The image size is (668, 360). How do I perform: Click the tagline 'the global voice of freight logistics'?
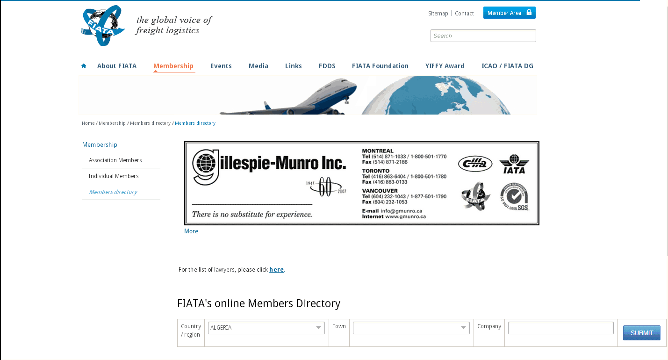pos(174,25)
